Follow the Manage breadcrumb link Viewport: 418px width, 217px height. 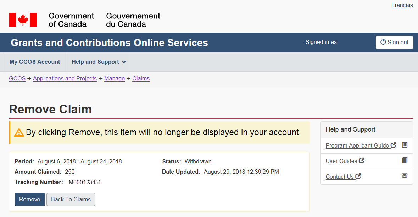115,79
